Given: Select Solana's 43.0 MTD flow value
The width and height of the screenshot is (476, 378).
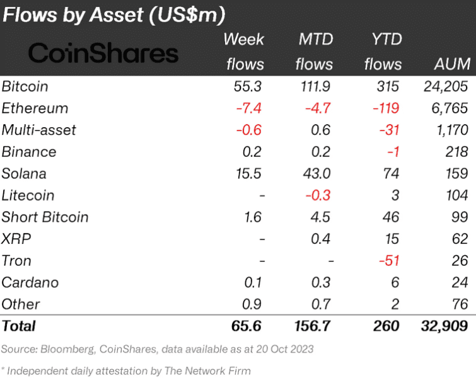Looking at the screenshot, I should [x=316, y=173].
